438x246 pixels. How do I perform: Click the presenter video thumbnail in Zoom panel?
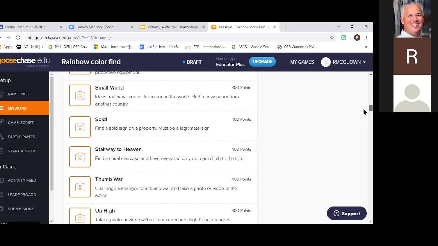tap(412, 19)
